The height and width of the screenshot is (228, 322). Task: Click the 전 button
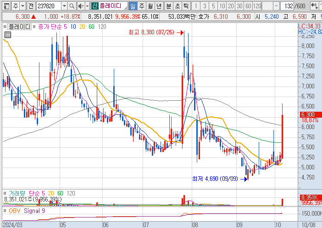(x=31, y=6)
